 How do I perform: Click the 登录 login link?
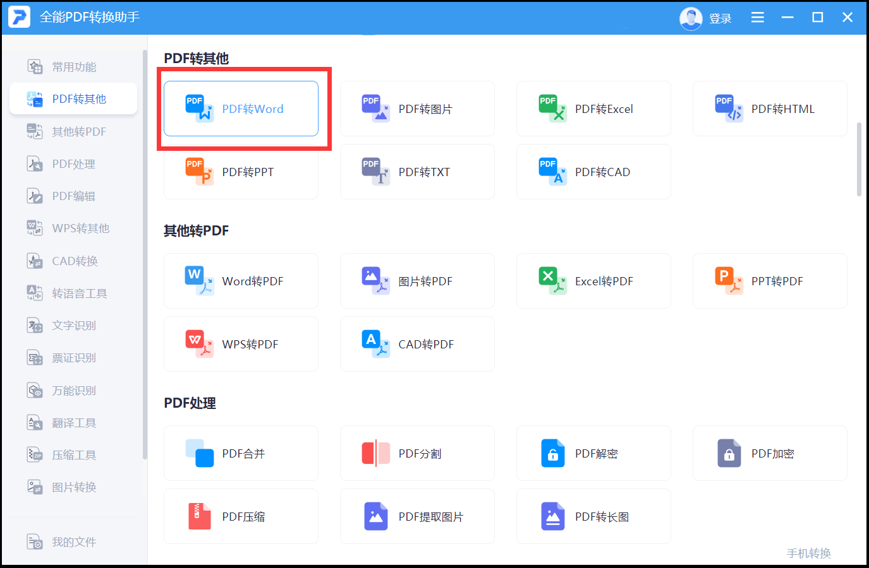point(720,19)
